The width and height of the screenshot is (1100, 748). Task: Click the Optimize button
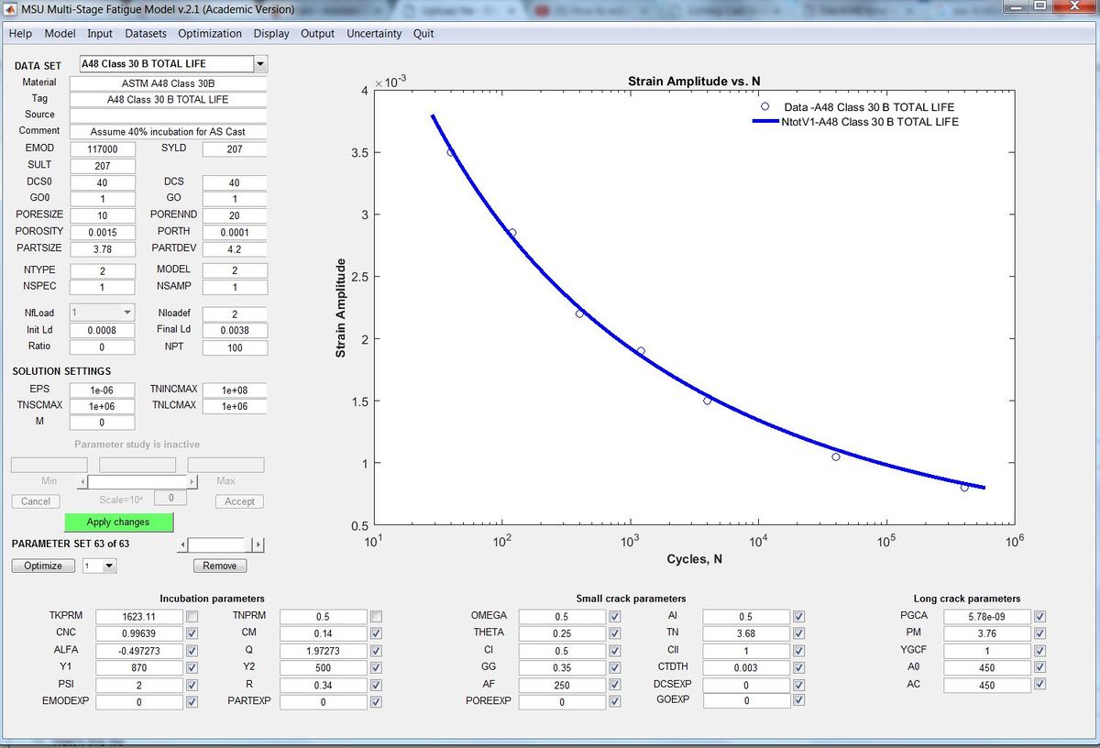point(43,566)
